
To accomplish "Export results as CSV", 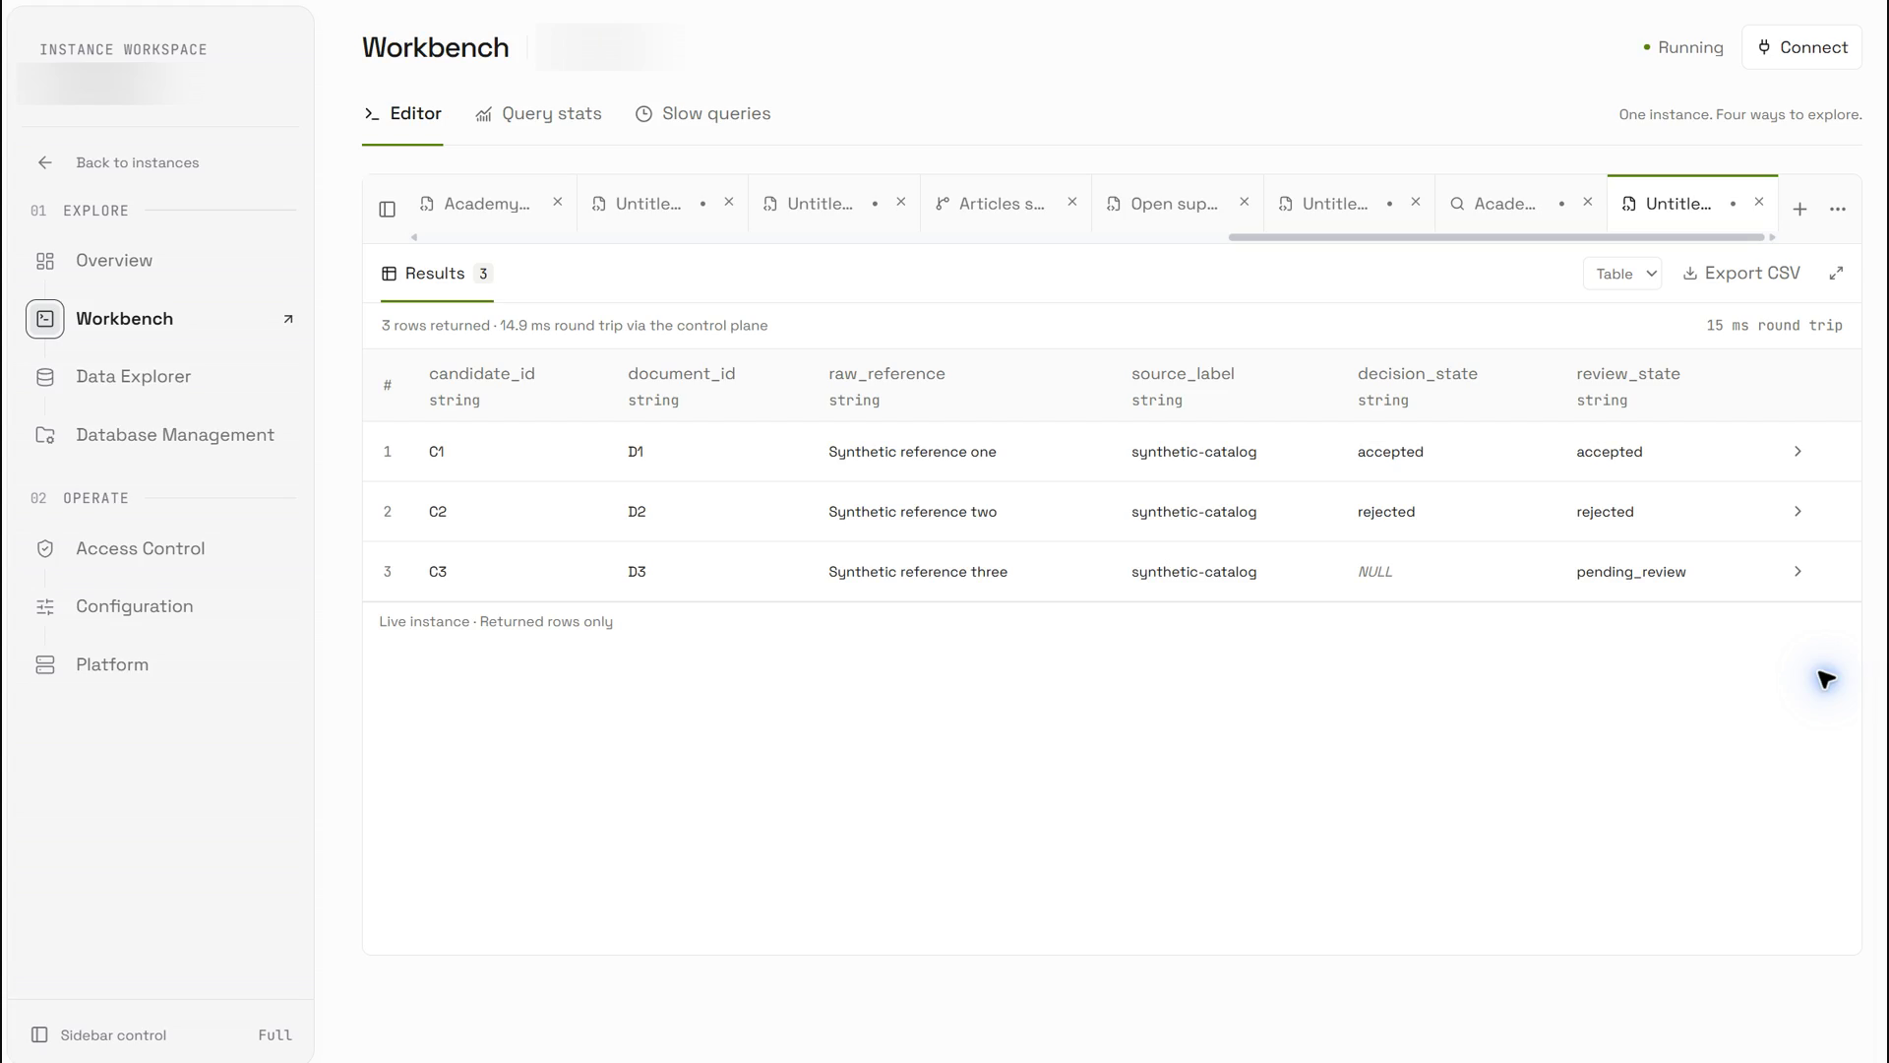I will [x=1741, y=274].
